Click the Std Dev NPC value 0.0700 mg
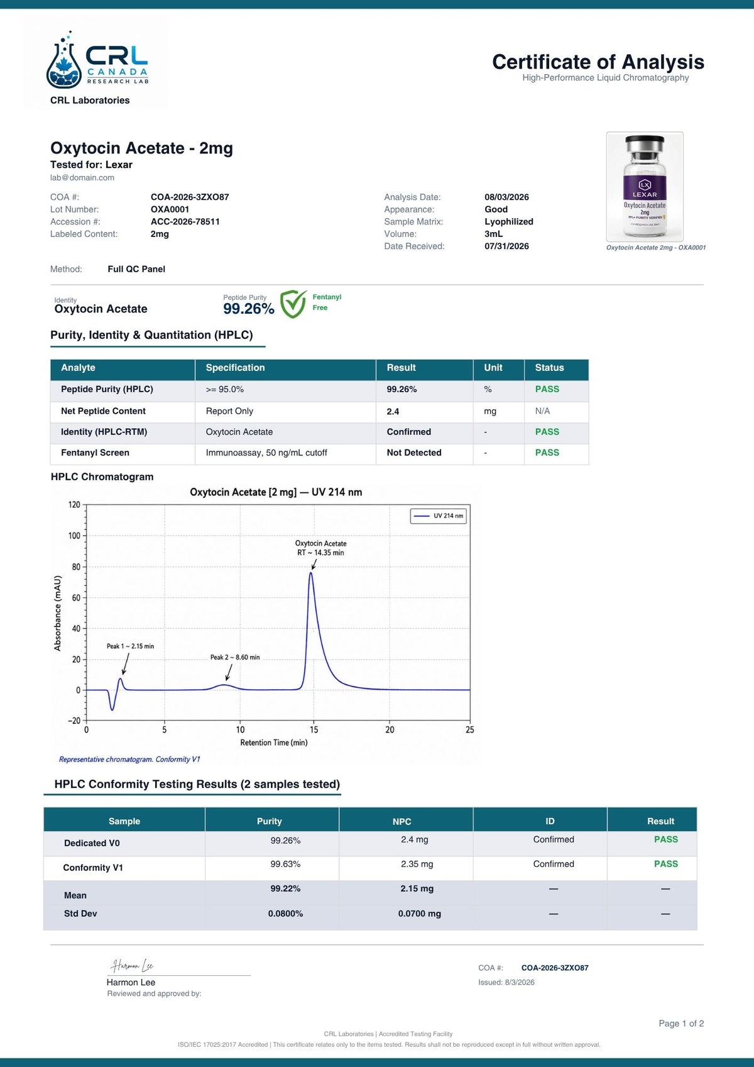 420,914
